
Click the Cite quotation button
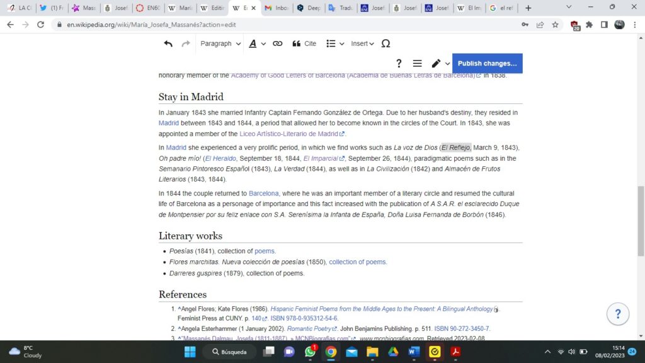pos(304,43)
